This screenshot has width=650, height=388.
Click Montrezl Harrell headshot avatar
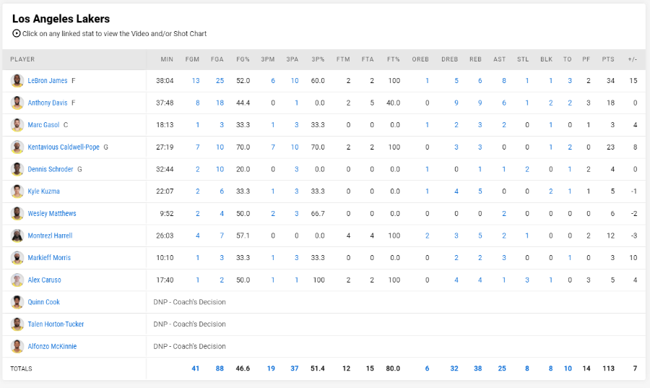(17, 236)
